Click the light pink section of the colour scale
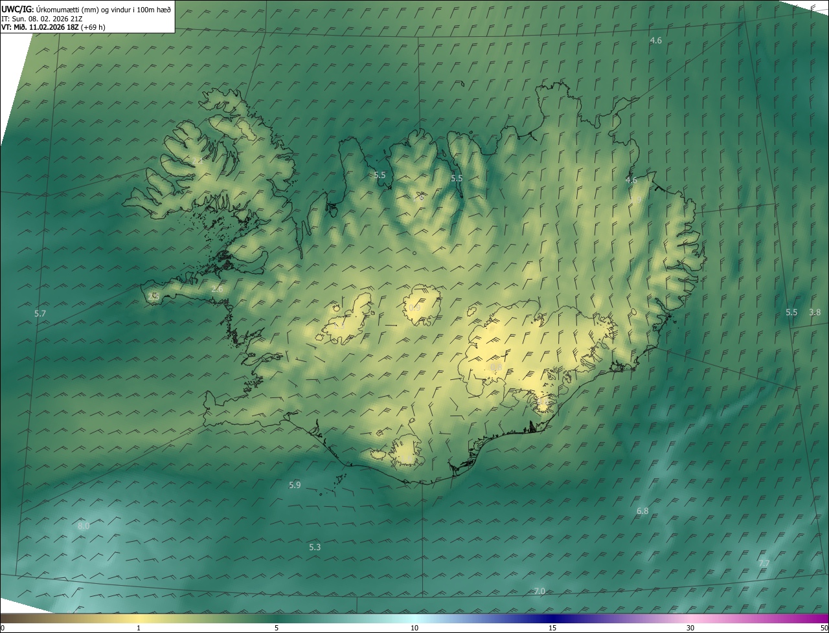829x633 pixels. [690, 618]
